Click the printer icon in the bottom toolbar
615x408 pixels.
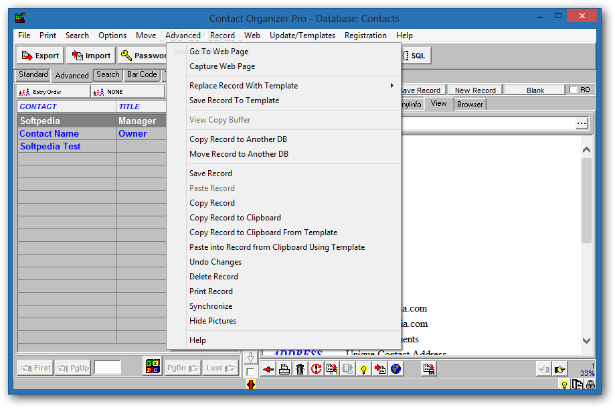click(284, 369)
